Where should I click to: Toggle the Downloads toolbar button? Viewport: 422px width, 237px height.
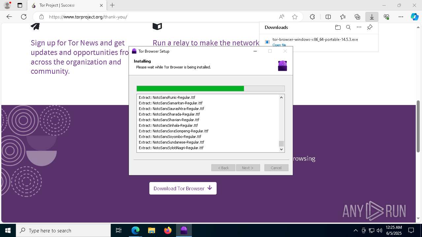click(x=372, y=17)
